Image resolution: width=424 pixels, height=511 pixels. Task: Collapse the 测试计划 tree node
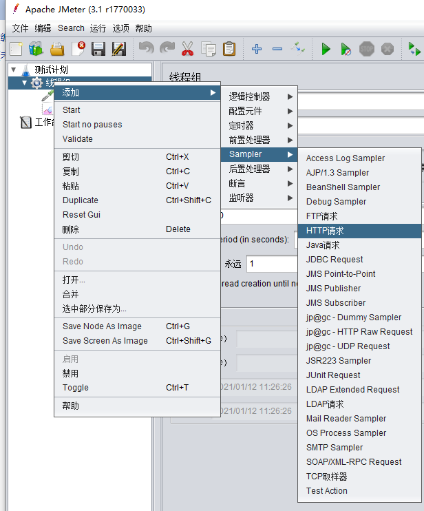[14, 70]
